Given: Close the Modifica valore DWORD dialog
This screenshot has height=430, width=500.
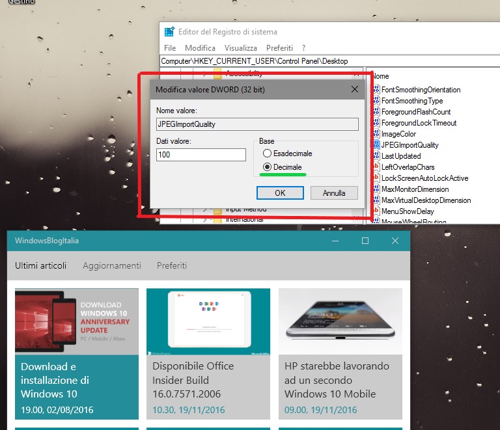Looking at the screenshot, I should click(355, 89).
